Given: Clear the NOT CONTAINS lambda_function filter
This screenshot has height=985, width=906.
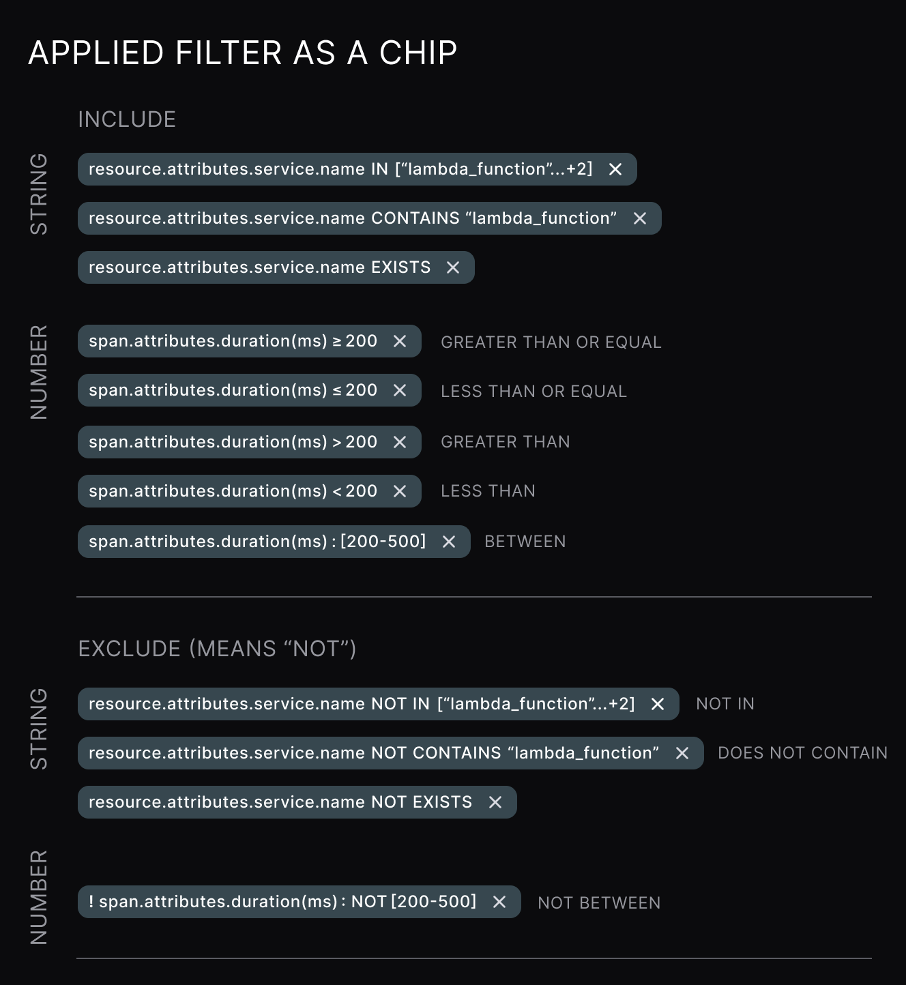Looking at the screenshot, I should [682, 753].
